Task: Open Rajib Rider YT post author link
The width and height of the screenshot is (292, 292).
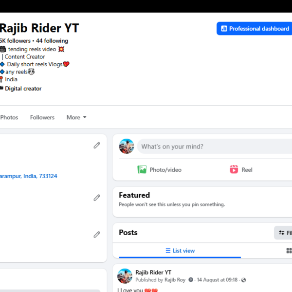Action: [153, 273]
